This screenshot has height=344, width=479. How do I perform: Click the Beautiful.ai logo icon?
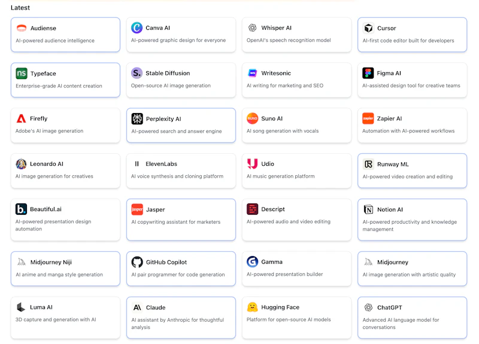[x=21, y=209]
